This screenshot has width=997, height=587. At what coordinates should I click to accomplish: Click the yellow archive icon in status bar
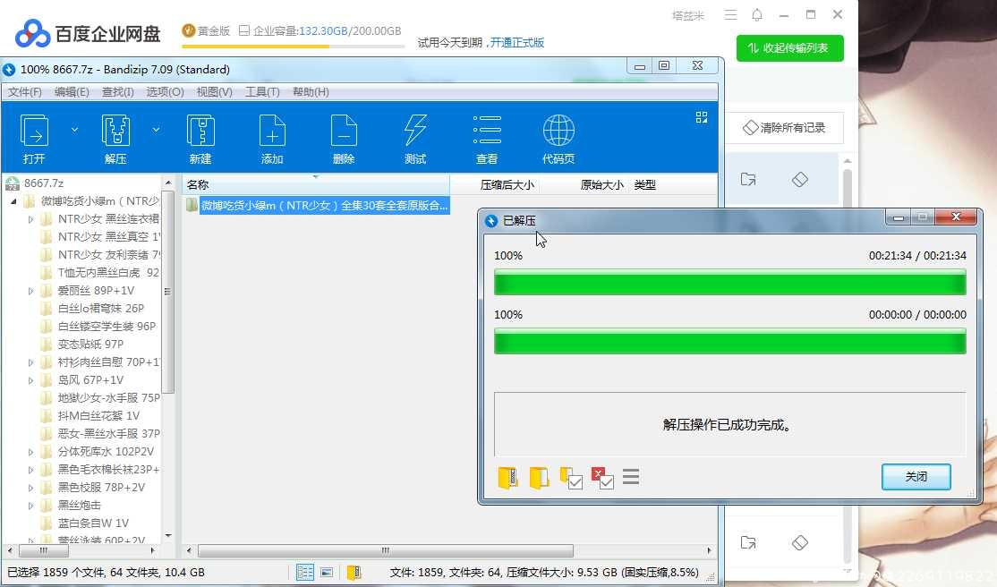[354, 572]
